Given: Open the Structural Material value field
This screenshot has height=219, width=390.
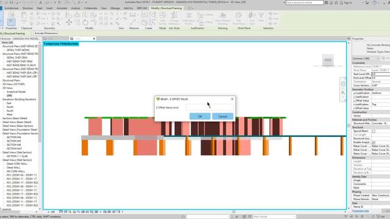Looking at the screenshot, I should [x=380, y=123].
